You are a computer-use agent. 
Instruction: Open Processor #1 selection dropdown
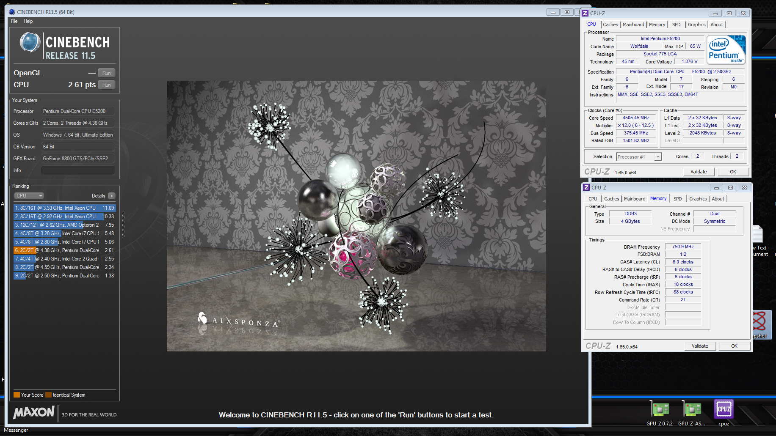(638, 157)
